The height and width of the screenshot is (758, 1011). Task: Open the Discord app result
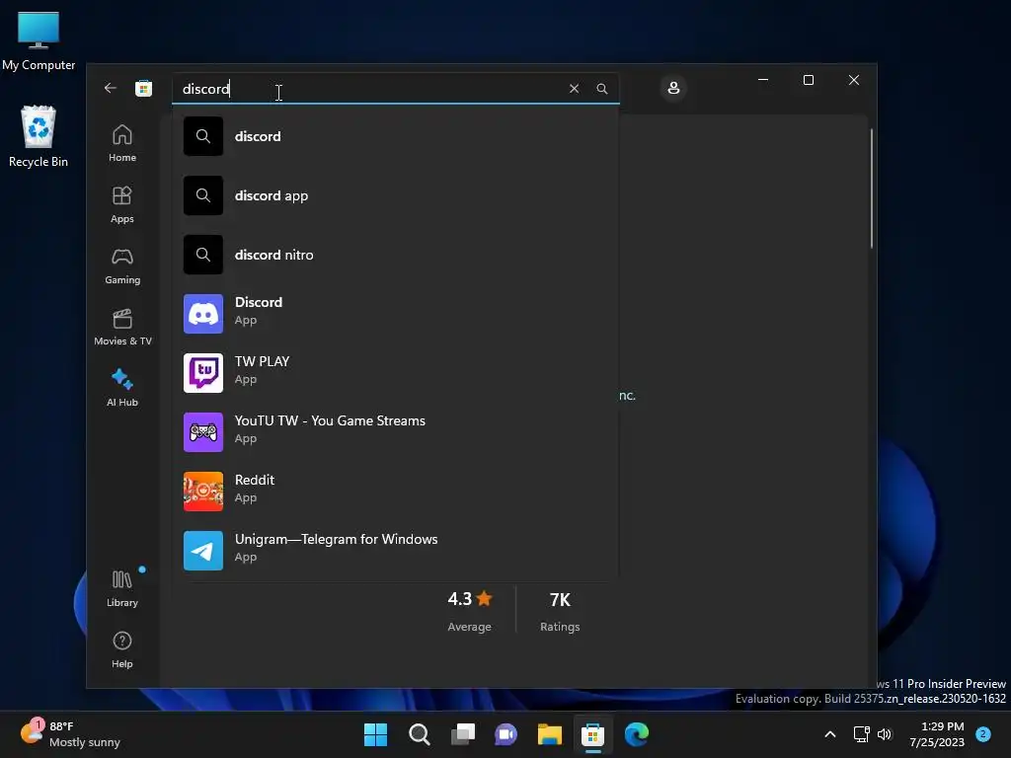395,314
